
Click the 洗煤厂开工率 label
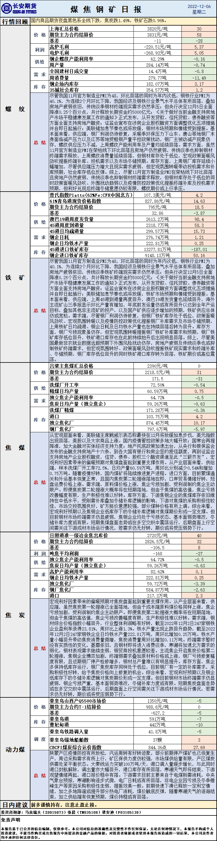(x=64, y=385)
